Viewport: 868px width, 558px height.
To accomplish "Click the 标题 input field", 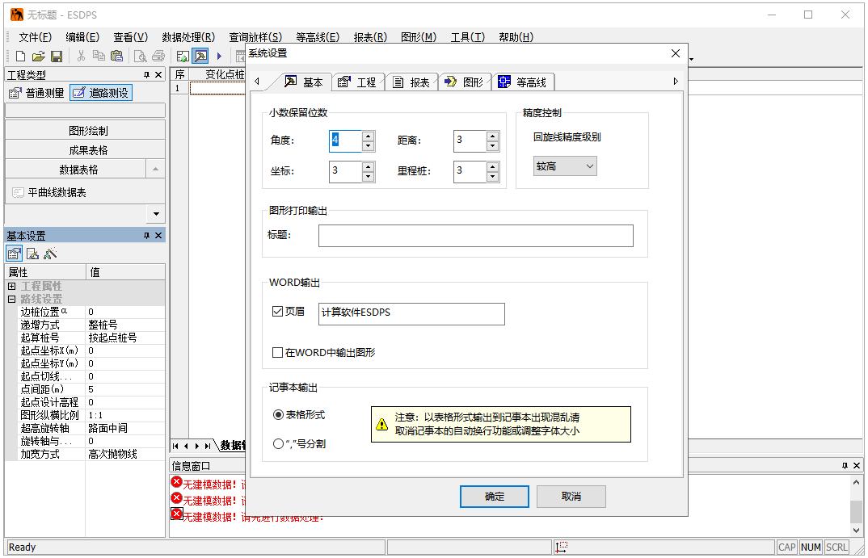I will (476, 236).
